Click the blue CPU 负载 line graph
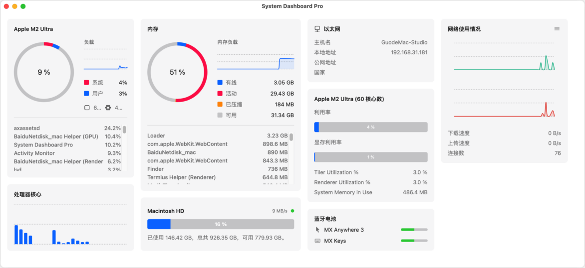The width and height of the screenshot is (585, 268). pyautogui.click(x=105, y=59)
